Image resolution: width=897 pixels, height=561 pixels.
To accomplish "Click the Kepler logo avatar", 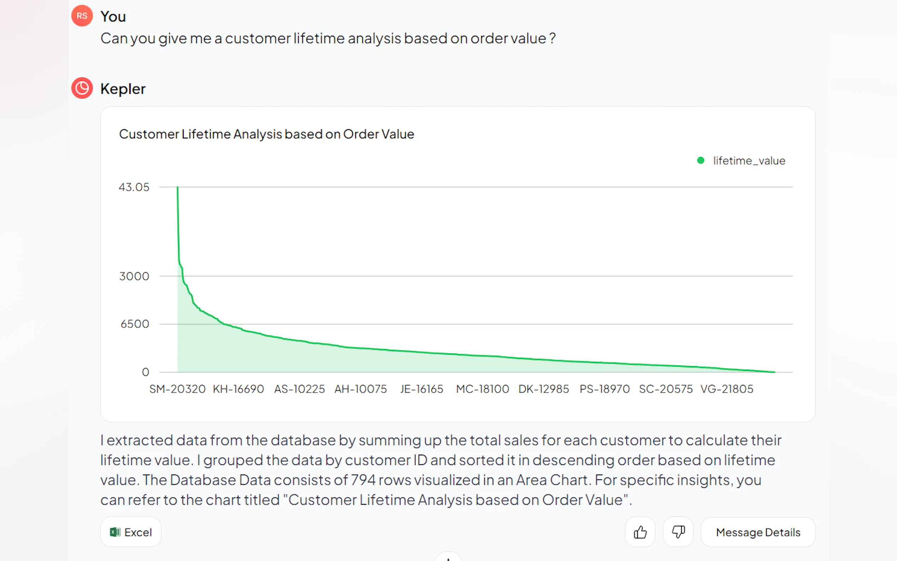I will tap(82, 88).
